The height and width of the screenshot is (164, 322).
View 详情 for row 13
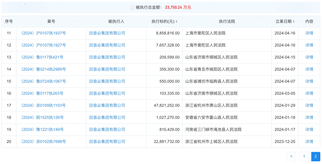(x=309, y=57)
